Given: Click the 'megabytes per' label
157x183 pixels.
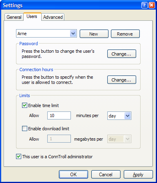Looking at the screenshot, I should [89, 139].
